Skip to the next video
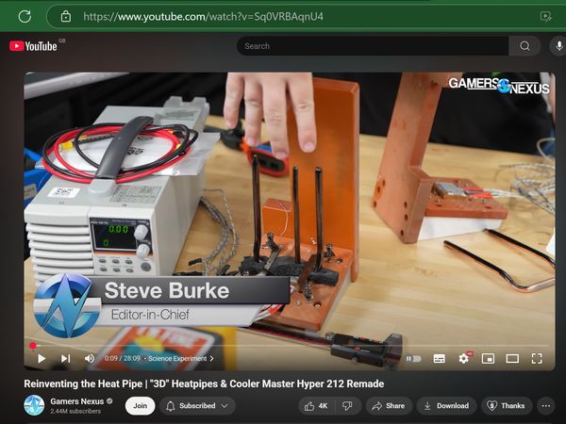 (65, 358)
